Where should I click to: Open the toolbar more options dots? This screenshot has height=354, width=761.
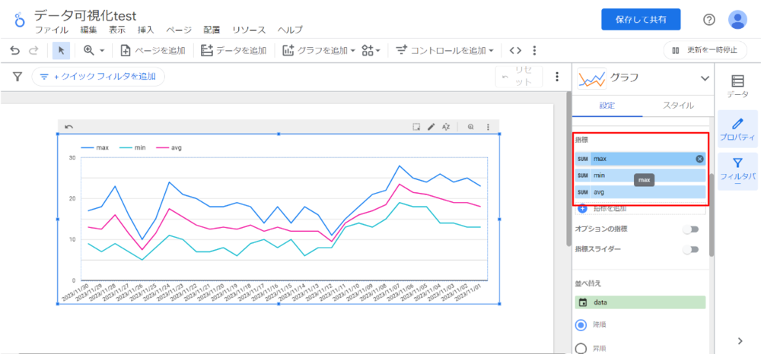pos(534,50)
